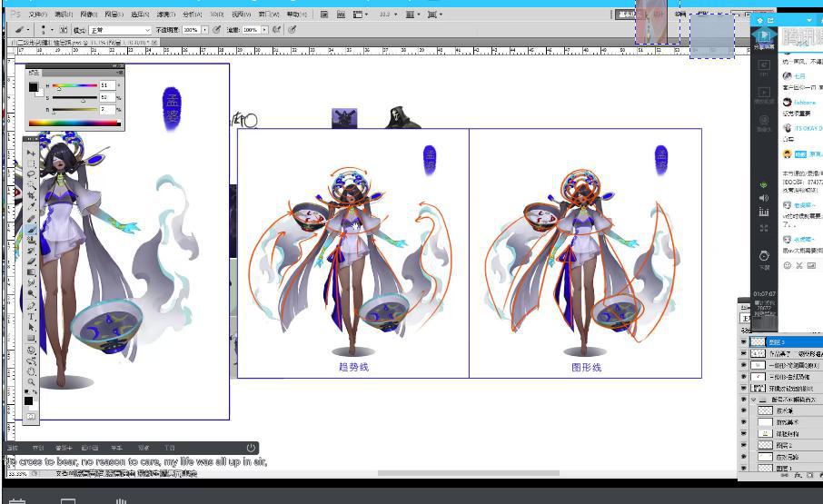The width and height of the screenshot is (823, 504).
Task: Toggle tablet pressure controls opacity icon
Action: click(216, 30)
